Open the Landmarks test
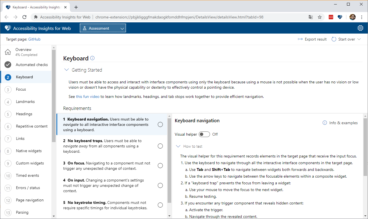The width and height of the screenshot is (368, 219). pos(26,102)
